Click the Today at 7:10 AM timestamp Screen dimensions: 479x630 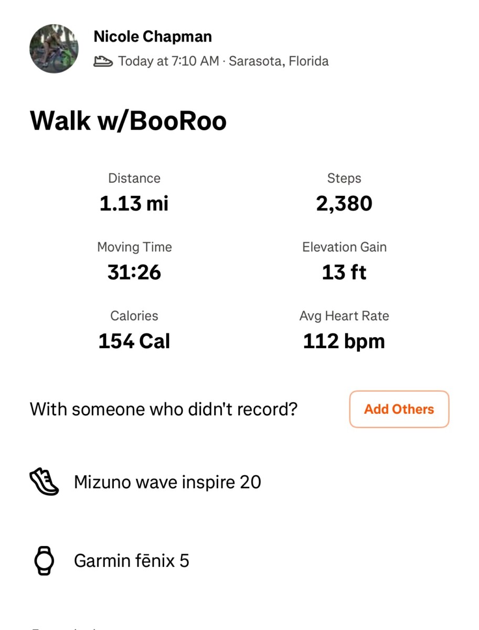point(168,61)
